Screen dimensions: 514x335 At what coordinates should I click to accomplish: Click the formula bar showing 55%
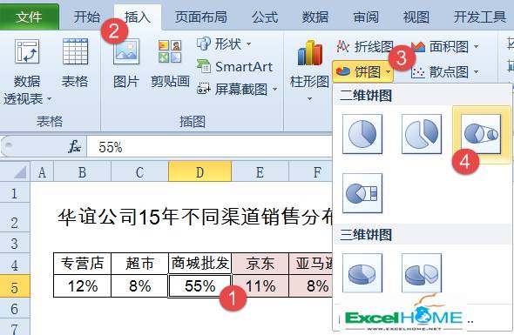210,147
